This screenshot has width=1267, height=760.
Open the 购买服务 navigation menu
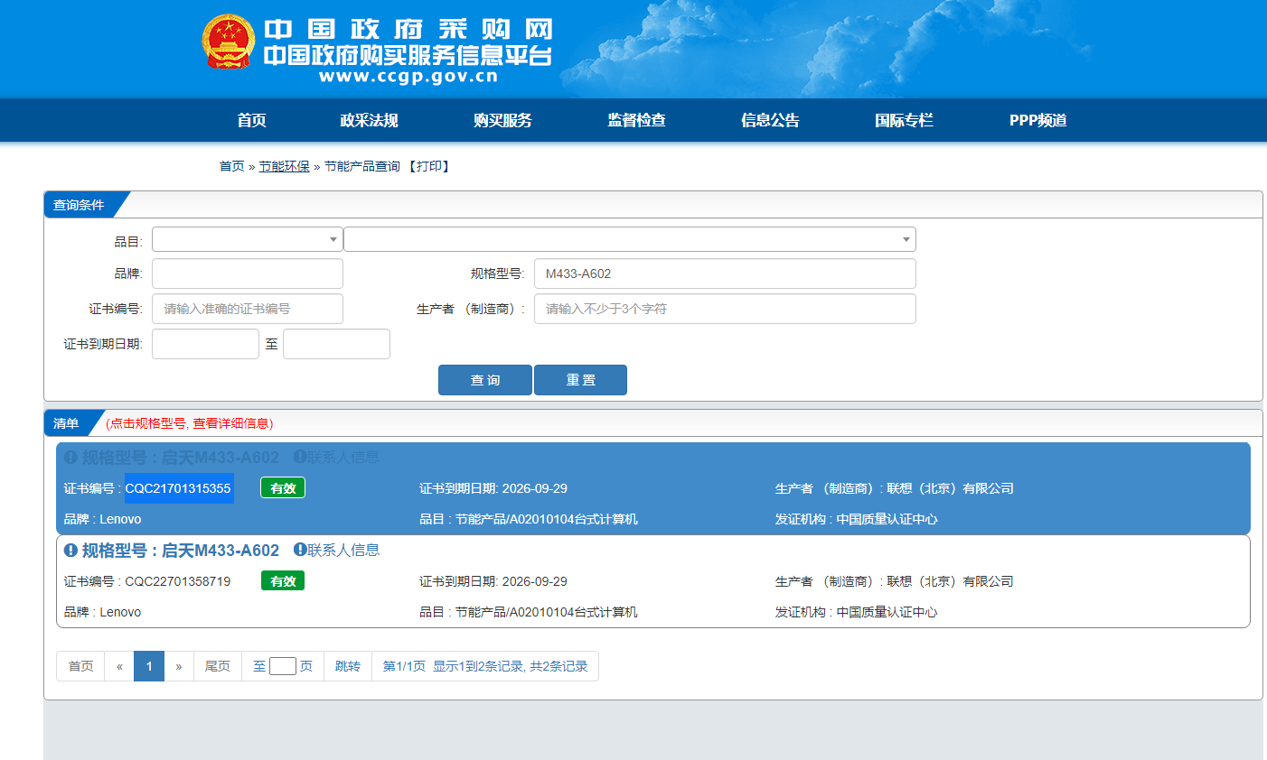point(502,120)
